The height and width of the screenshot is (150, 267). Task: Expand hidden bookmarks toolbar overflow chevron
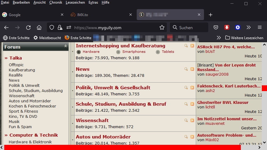(219, 38)
